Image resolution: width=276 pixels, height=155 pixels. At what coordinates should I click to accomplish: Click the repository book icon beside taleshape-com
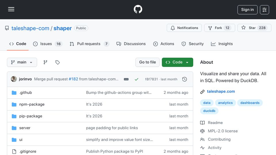tap(7, 28)
